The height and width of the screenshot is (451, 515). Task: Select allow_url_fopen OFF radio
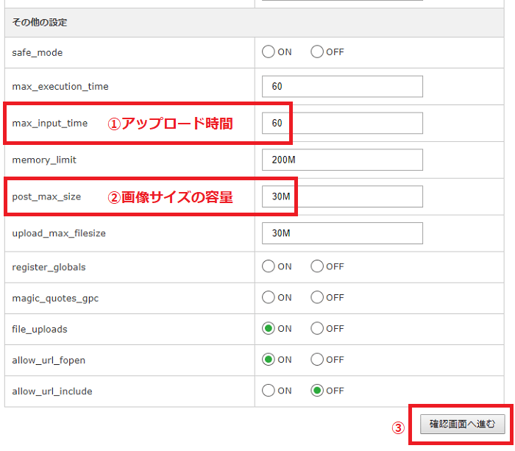[317, 359]
